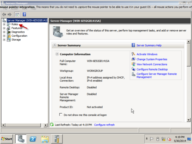192x144 pixels.
Task: Select Storage in the tree
Action: click(x=16, y=40)
